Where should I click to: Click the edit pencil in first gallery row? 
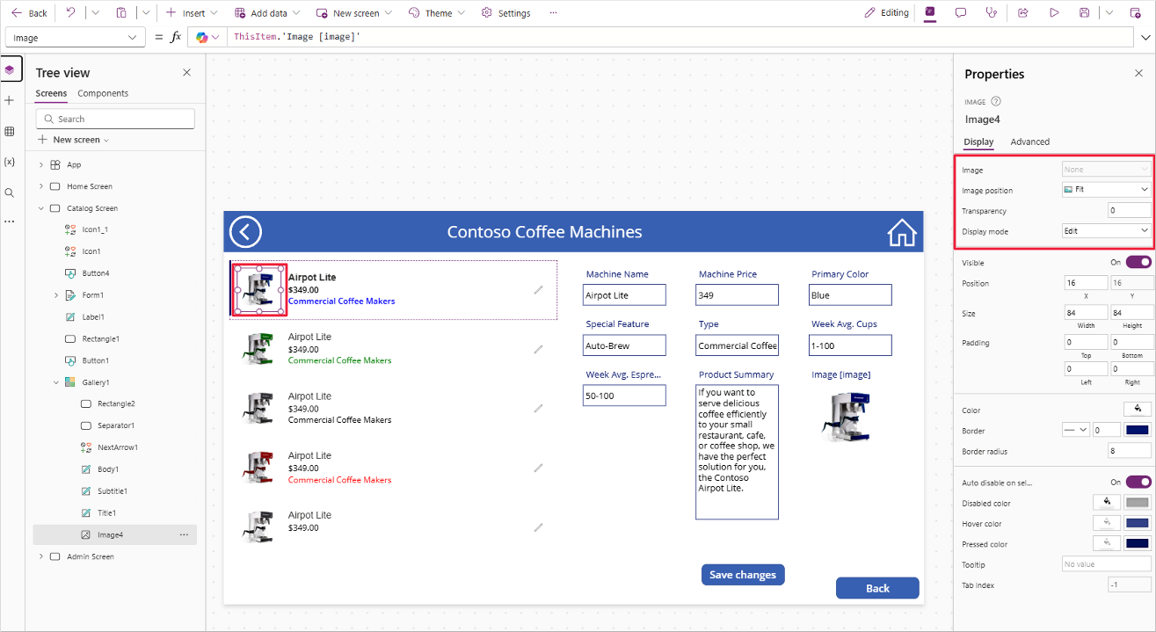(538, 289)
